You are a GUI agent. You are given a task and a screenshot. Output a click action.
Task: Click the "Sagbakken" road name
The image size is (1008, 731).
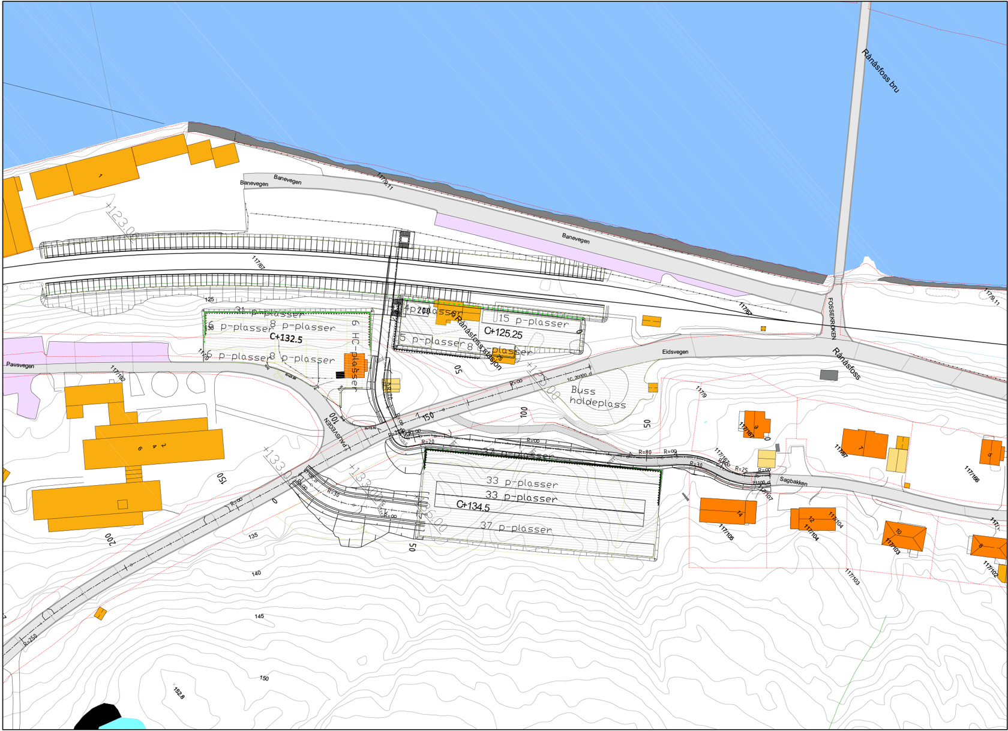[x=793, y=482]
